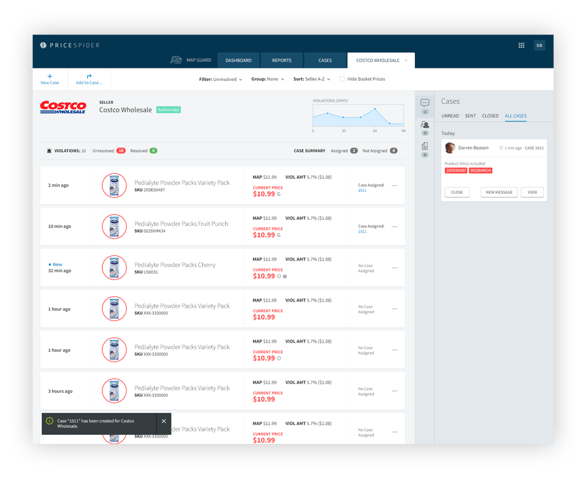This screenshot has width=587, height=487.
Task: Click basket icon in Pedialyte Cherry row
Action: (285, 276)
